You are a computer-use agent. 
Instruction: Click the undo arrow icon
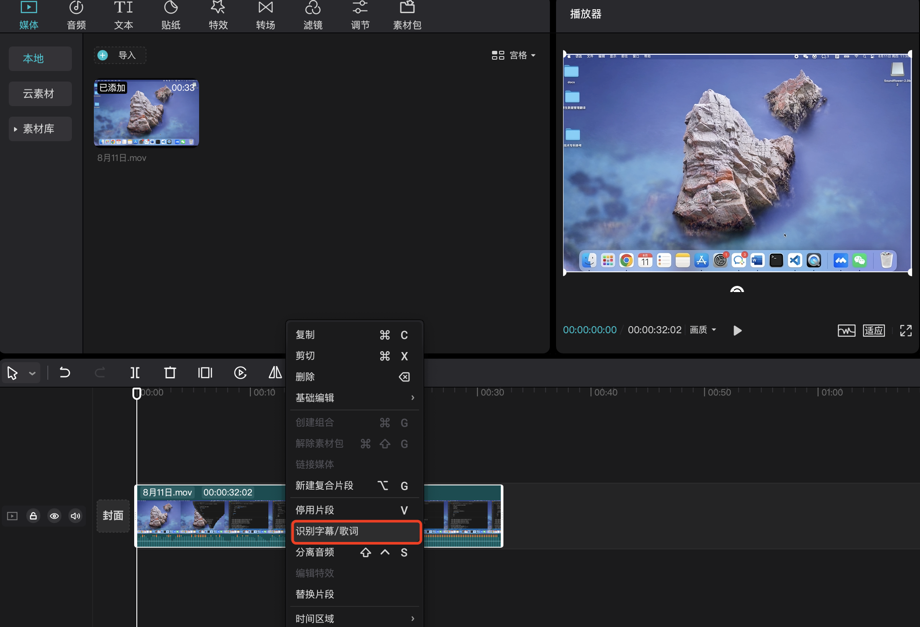pos(65,373)
